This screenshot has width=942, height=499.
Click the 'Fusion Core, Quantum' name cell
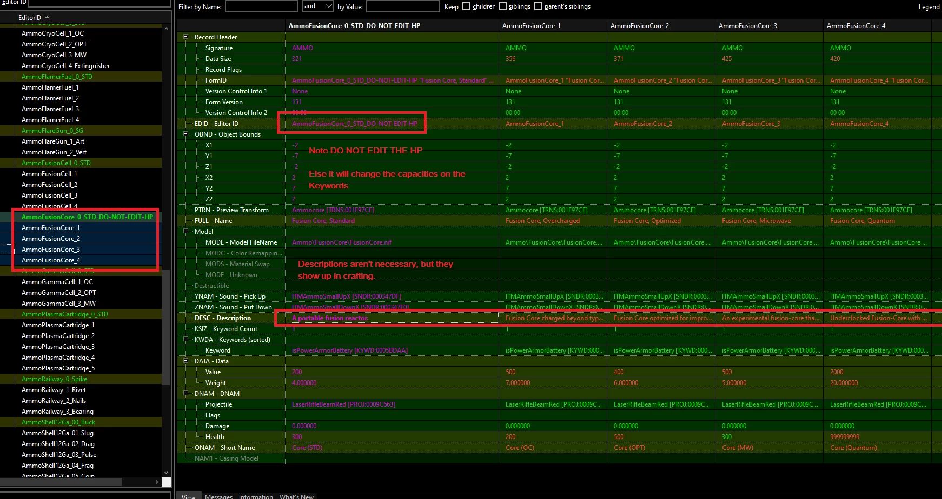[x=877, y=221]
